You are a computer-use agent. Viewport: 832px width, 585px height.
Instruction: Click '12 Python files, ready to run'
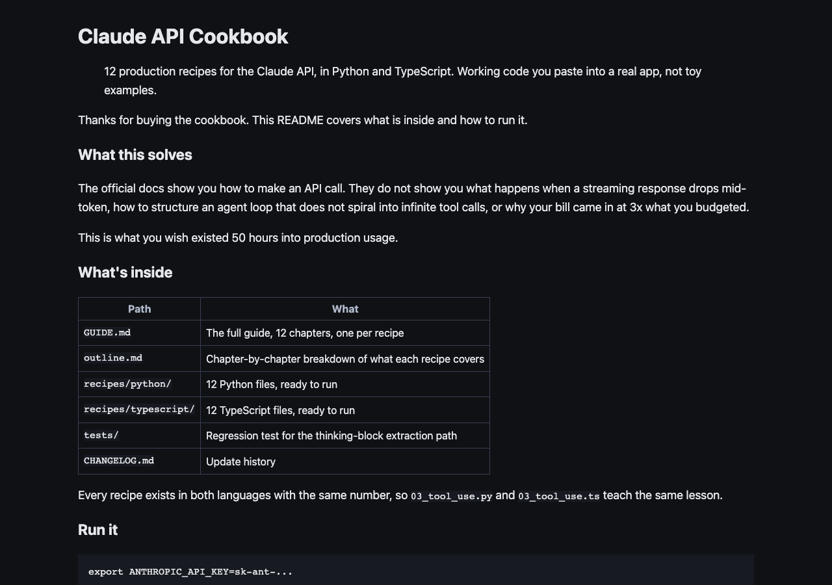[x=345, y=384]
